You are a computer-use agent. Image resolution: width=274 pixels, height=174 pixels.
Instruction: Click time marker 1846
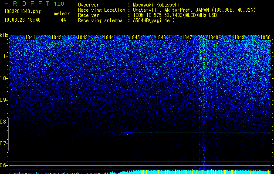coord(161,37)
